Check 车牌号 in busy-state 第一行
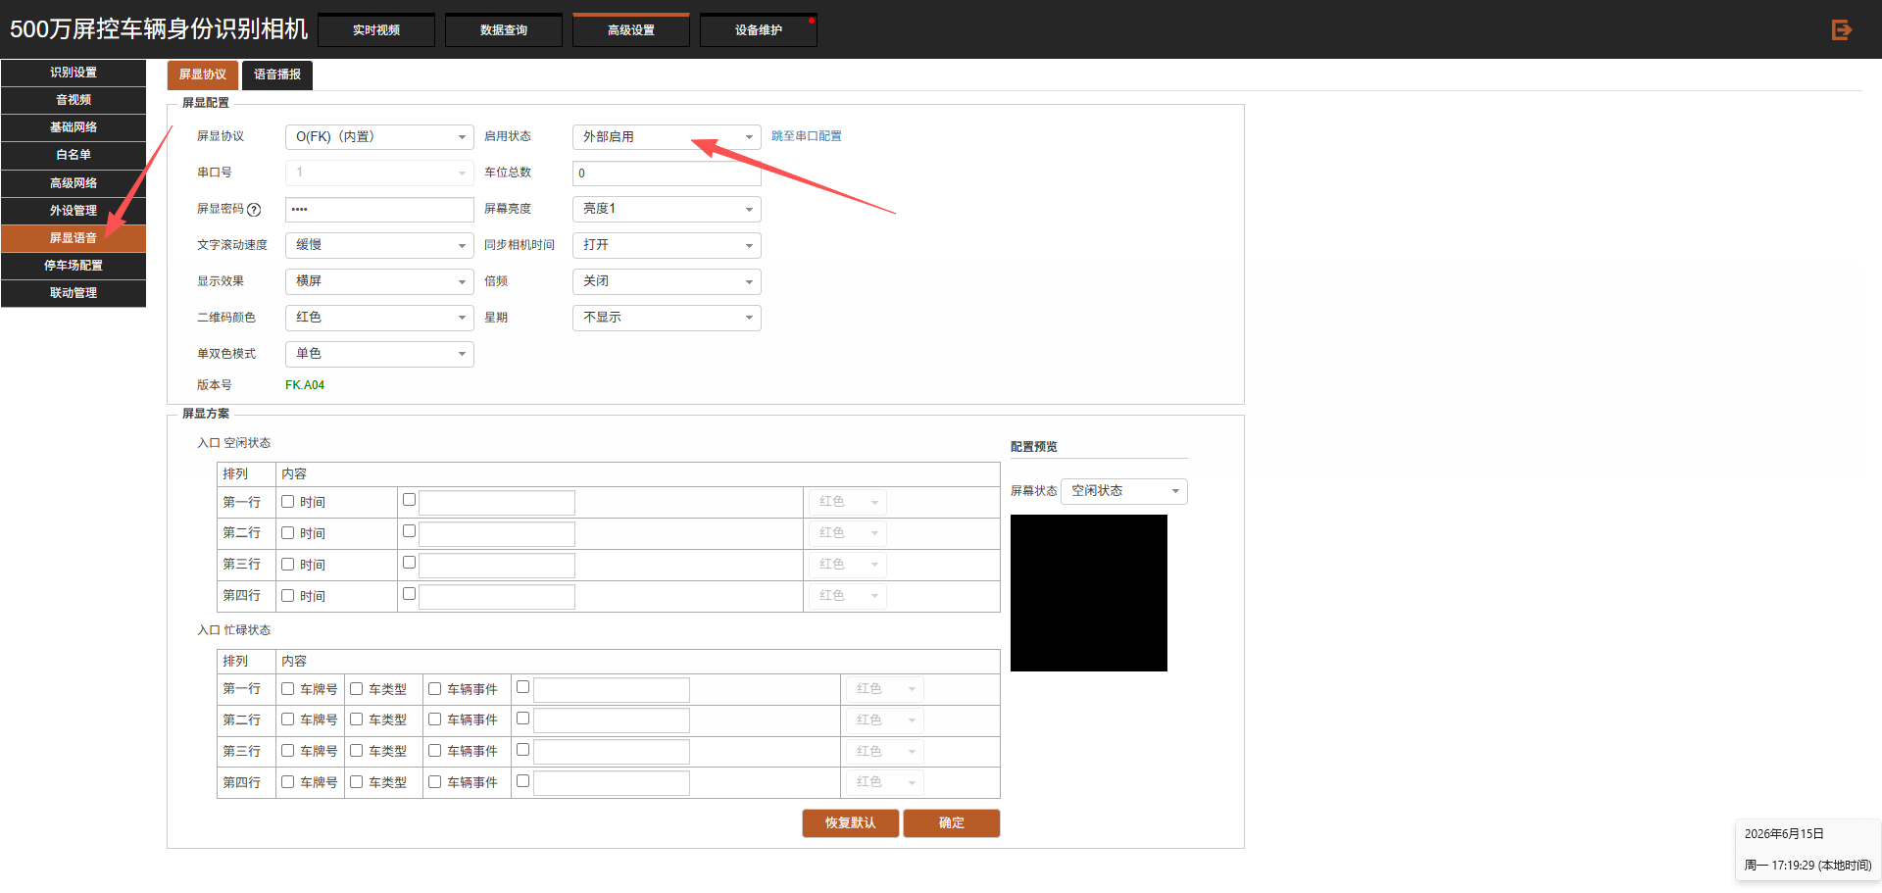This screenshot has width=1882, height=893. click(288, 689)
